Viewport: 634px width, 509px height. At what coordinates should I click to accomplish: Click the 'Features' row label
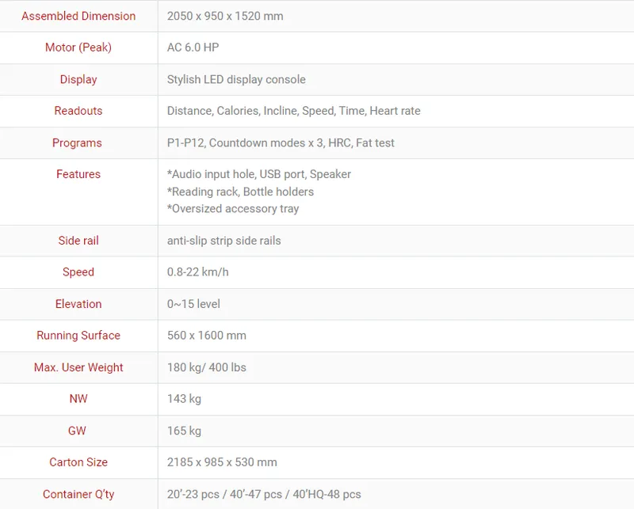click(x=78, y=174)
